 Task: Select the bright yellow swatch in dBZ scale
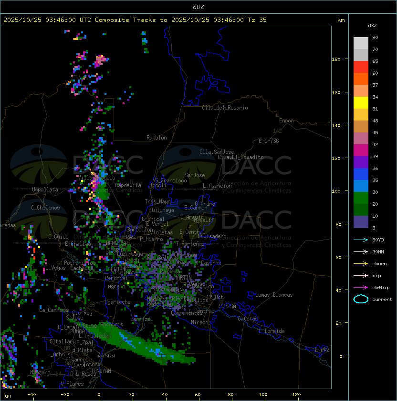(x=361, y=102)
